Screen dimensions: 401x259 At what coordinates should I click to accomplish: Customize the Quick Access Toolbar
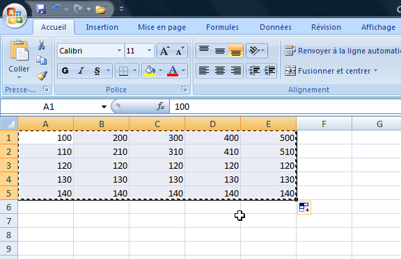coord(121,9)
